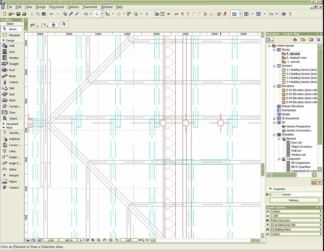Open the Teamwork menu
The height and width of the screenshot is (251, 324).
89,7
